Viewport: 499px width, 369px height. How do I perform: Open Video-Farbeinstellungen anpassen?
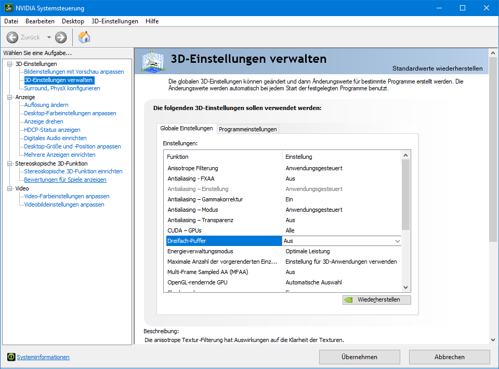[67, 196]
